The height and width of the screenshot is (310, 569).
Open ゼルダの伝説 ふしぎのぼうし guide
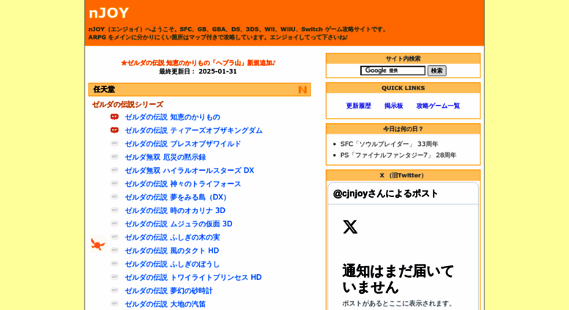tap(172, 264)
